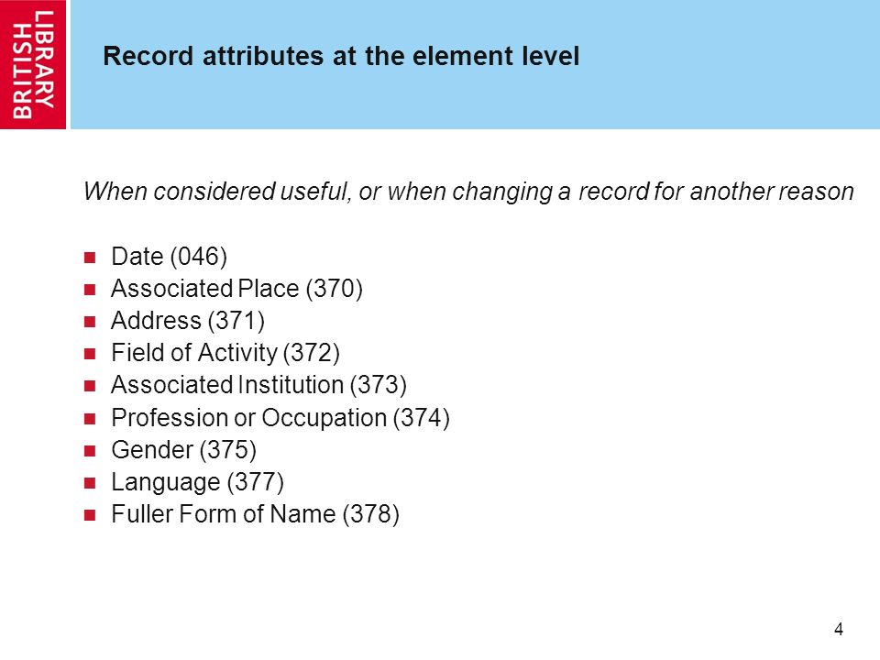Click the red bullet beside Gender (375)
The width and height of the screenshot is (880, 660).
[90, 451]
